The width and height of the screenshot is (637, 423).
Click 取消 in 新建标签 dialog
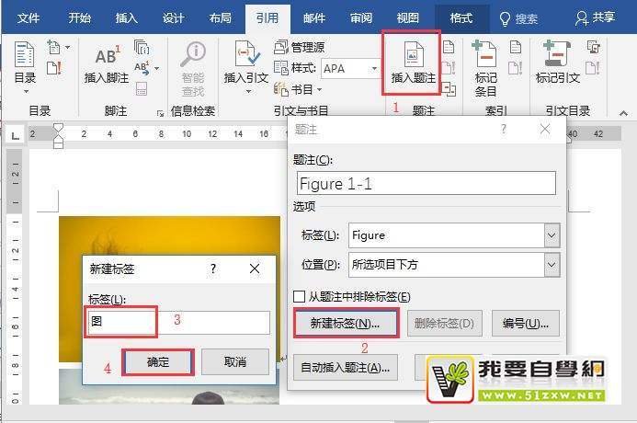[235, 361]
